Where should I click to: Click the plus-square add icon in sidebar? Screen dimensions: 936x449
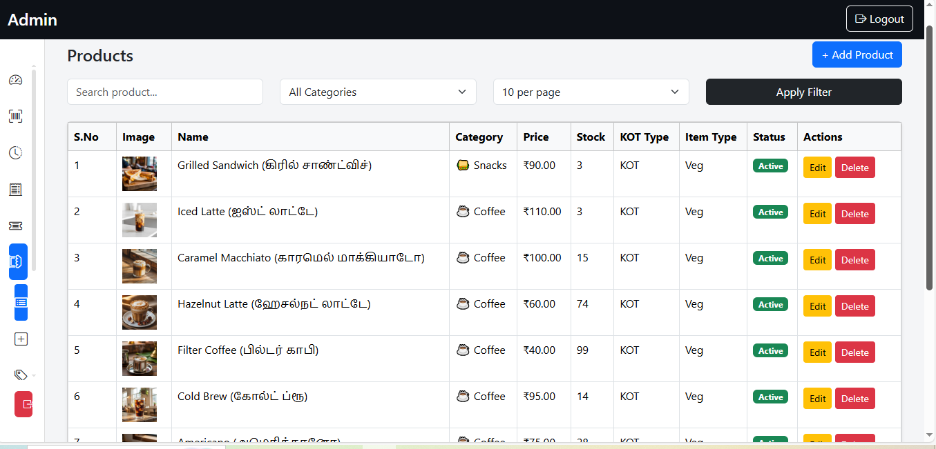(x=21, y=339)
